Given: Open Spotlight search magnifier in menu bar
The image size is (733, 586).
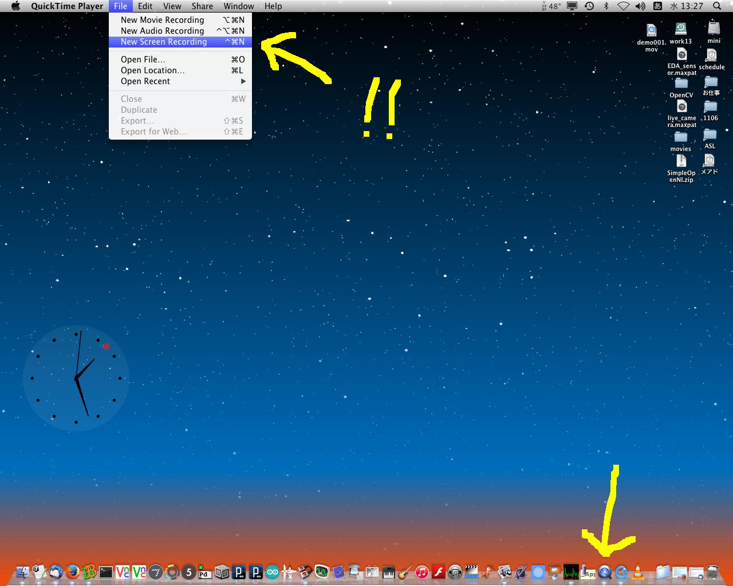Looking at the screenshot, I should pyautogui.click(x=717, y=6).
